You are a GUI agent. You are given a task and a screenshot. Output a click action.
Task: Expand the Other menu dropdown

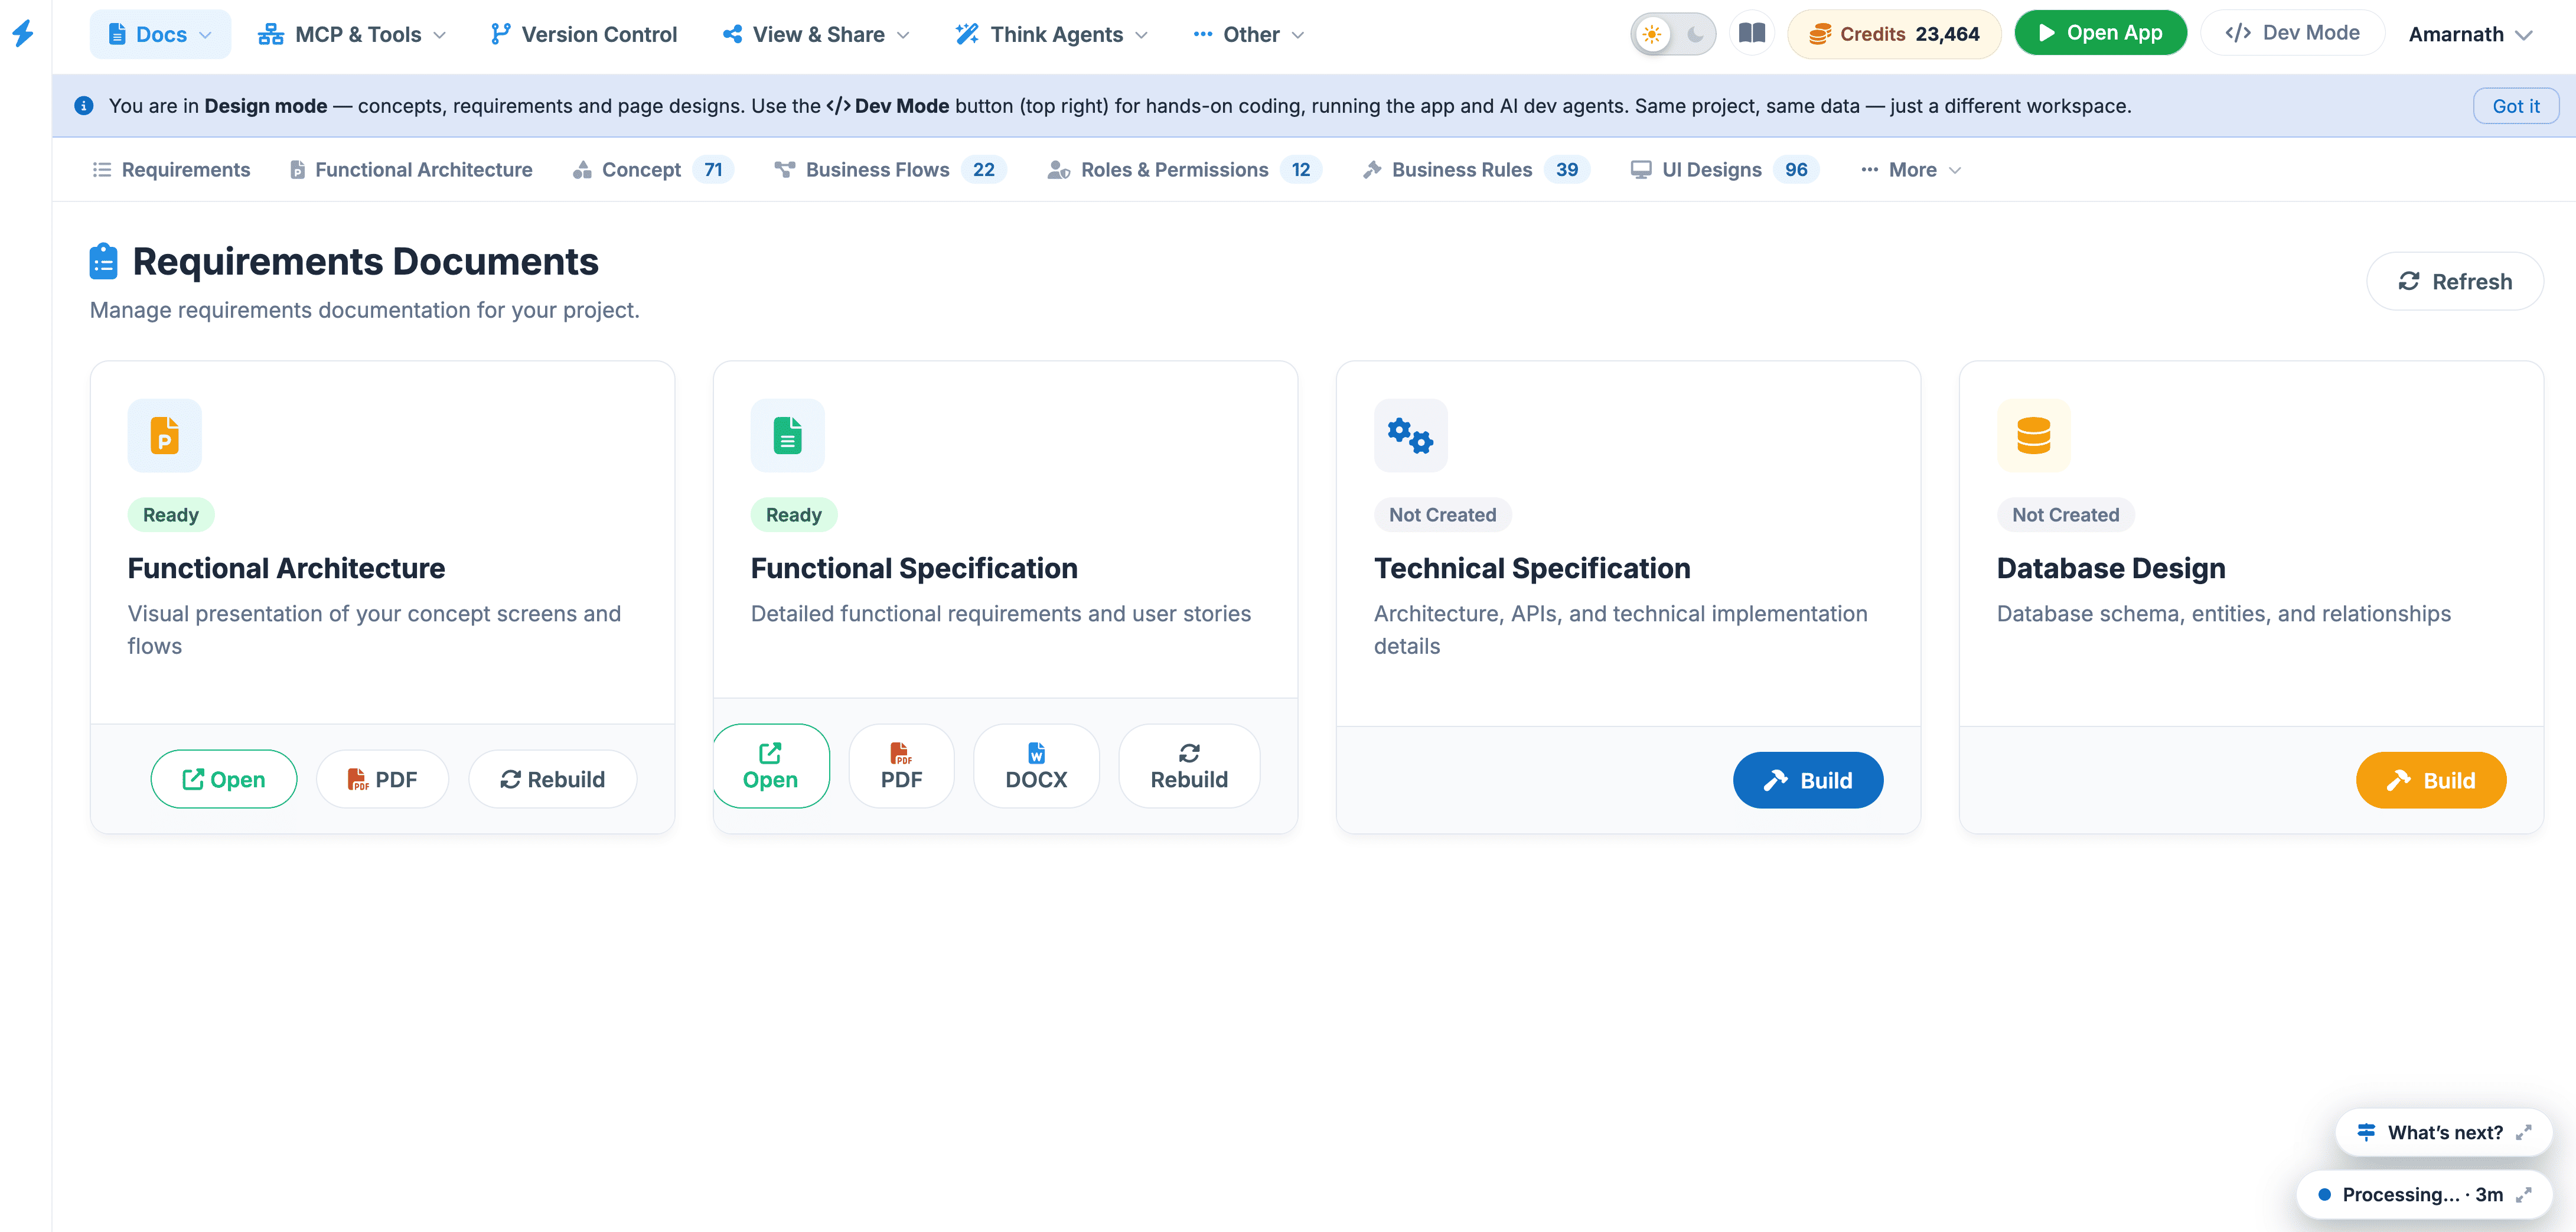[x=1249, y=34]
